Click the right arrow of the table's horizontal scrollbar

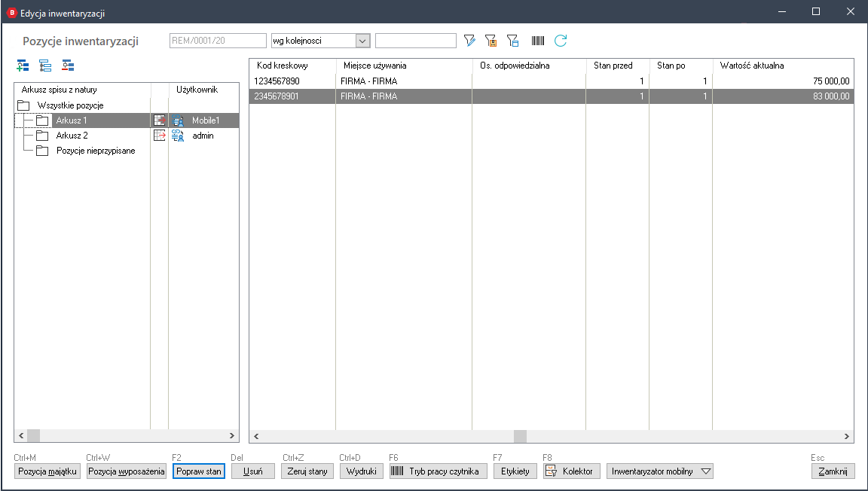point(846,436)
